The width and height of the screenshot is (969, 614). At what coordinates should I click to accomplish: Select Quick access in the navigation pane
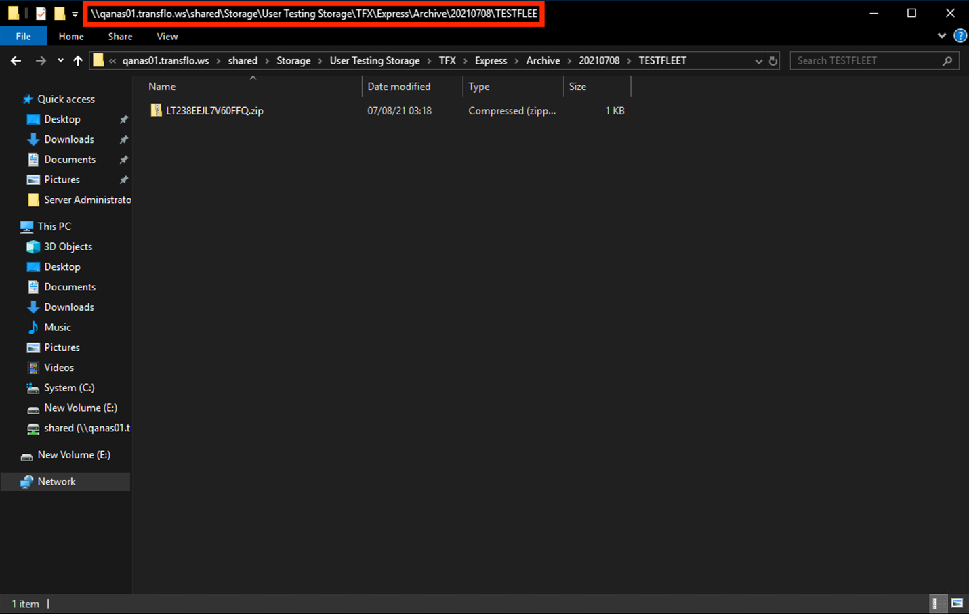(x=66, y=99)
